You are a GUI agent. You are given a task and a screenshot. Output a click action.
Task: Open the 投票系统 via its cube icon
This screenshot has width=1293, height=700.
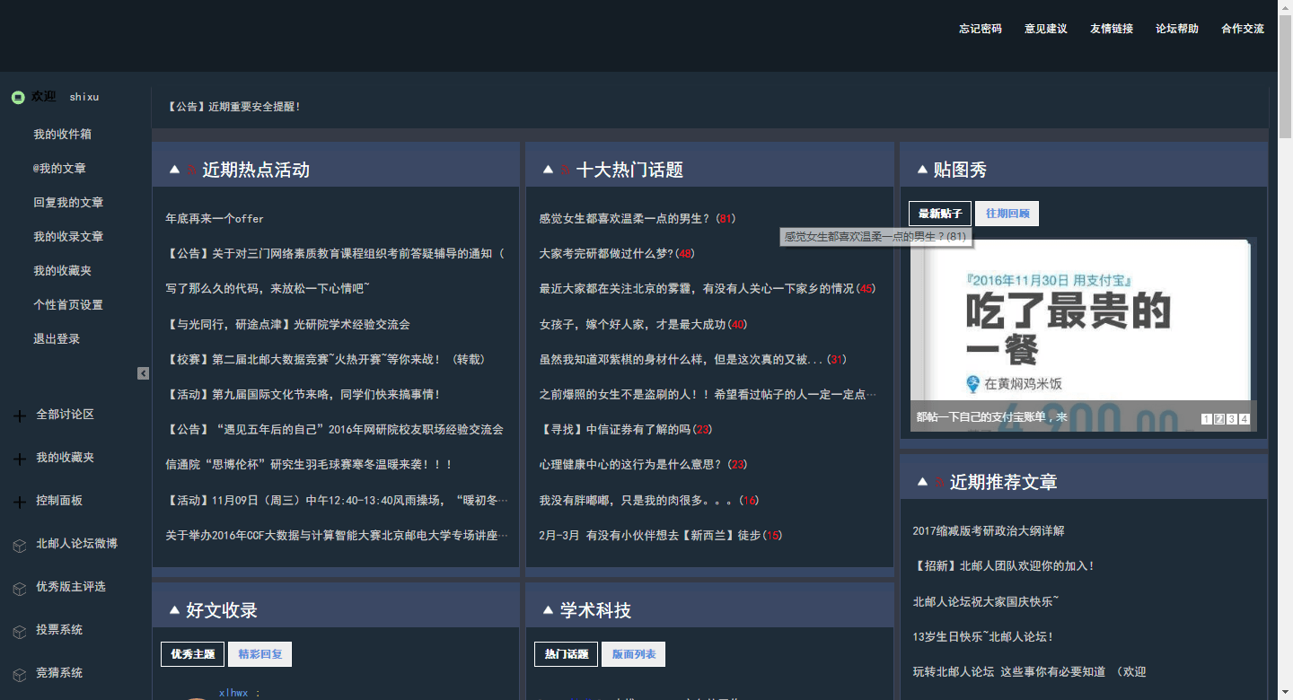[x=20, y=630]
